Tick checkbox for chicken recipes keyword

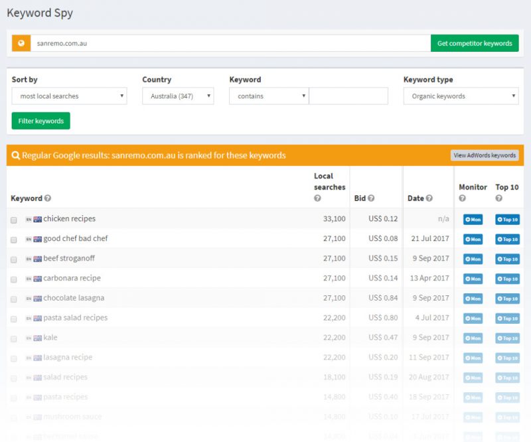14,220
